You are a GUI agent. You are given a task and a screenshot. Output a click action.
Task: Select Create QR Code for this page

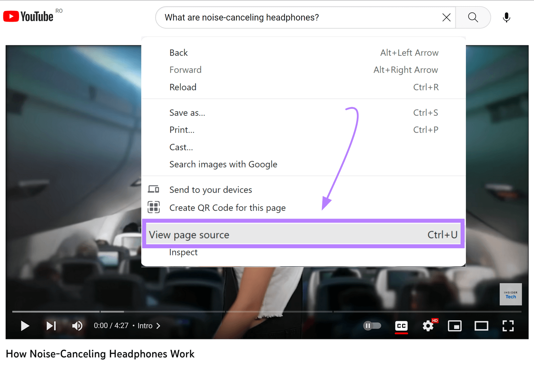click(227, 208)
